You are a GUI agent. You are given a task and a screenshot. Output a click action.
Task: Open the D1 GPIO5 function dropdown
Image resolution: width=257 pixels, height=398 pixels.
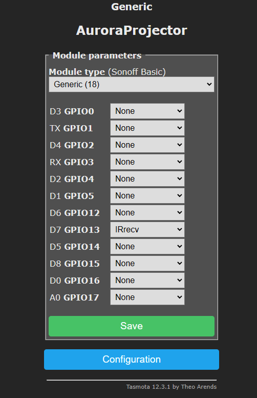pyautogui.click(x=147, y=196)
